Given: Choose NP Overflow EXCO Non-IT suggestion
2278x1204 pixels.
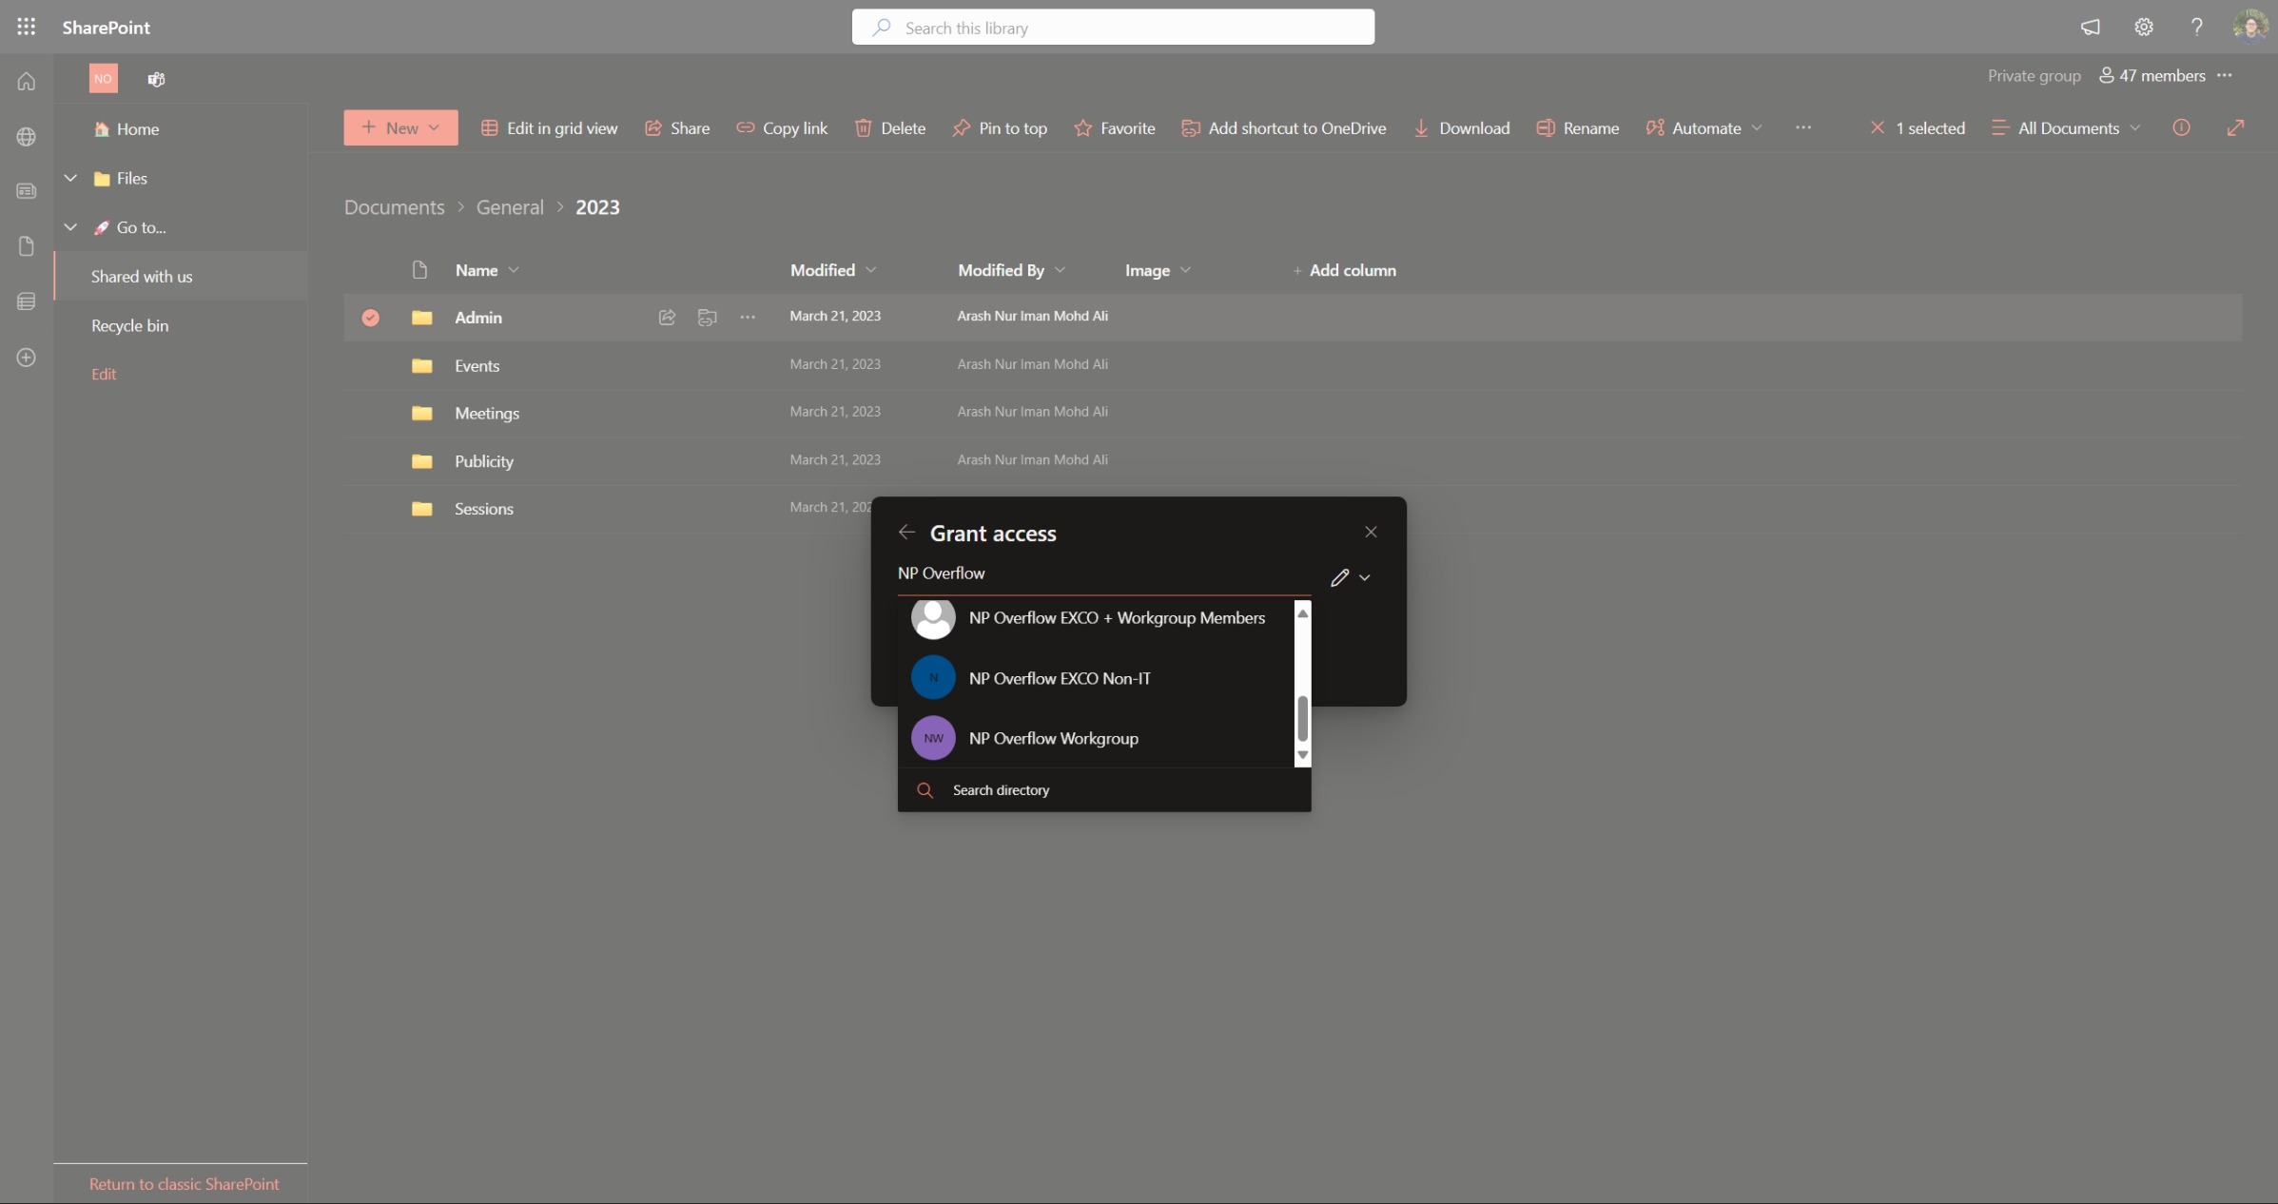Looking at the screenshot, I should click(x=1059, y=678).
